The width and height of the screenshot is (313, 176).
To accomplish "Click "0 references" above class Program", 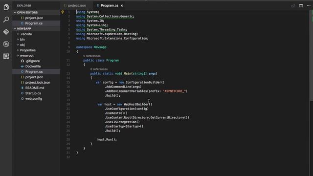I will (92, 56).
